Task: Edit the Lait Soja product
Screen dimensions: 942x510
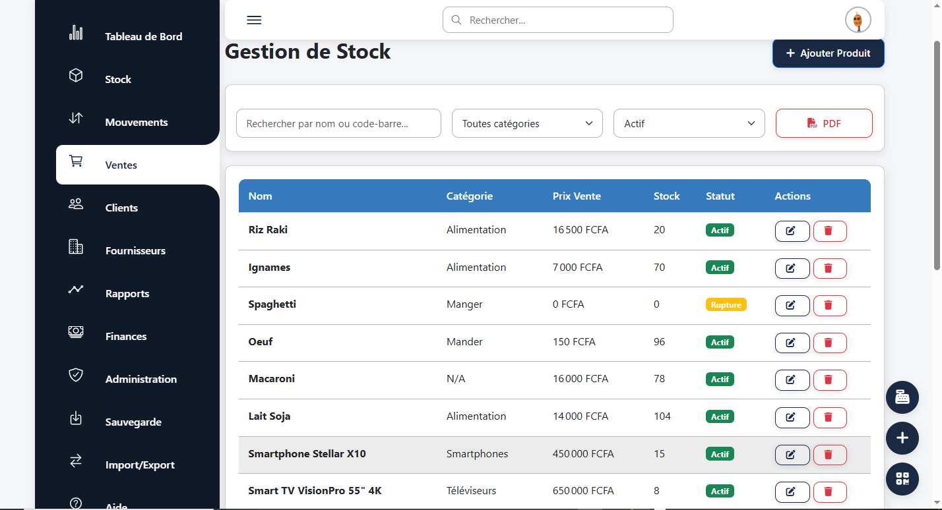Action: coord(792,417)
